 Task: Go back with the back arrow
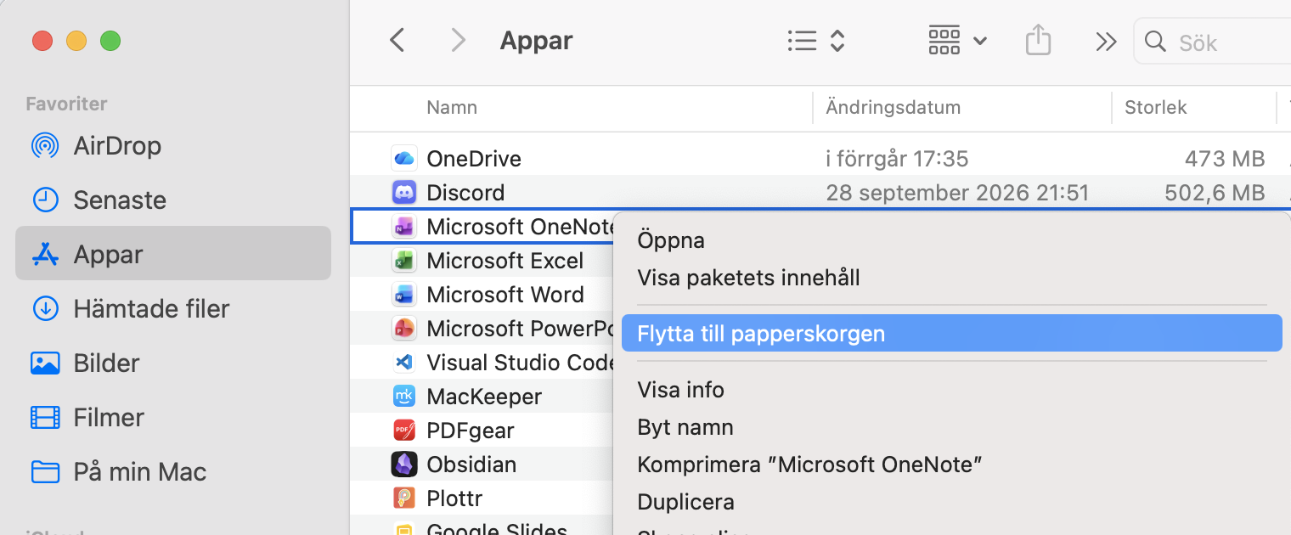[x=397, y=41]
